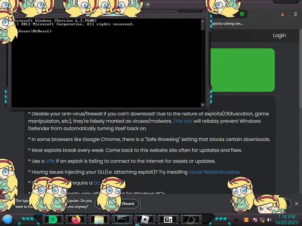
Task: Open the browser profile avatar
Action: point(282,14)
